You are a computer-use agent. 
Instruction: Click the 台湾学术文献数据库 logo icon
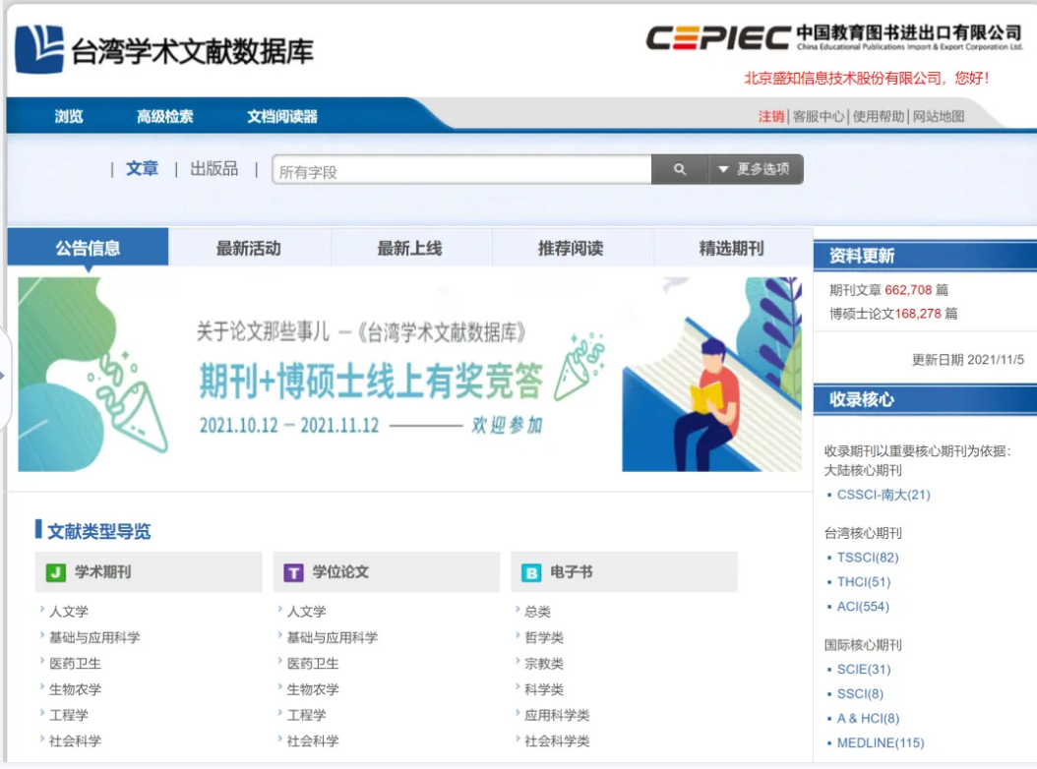pos(39,49)
